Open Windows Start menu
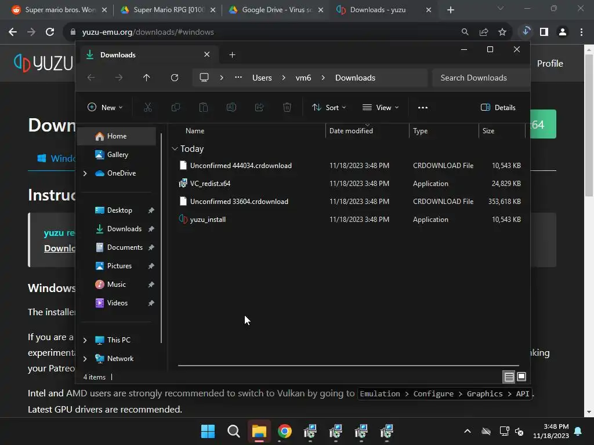The width and height of the screenshot is (594, 445). 208,431
